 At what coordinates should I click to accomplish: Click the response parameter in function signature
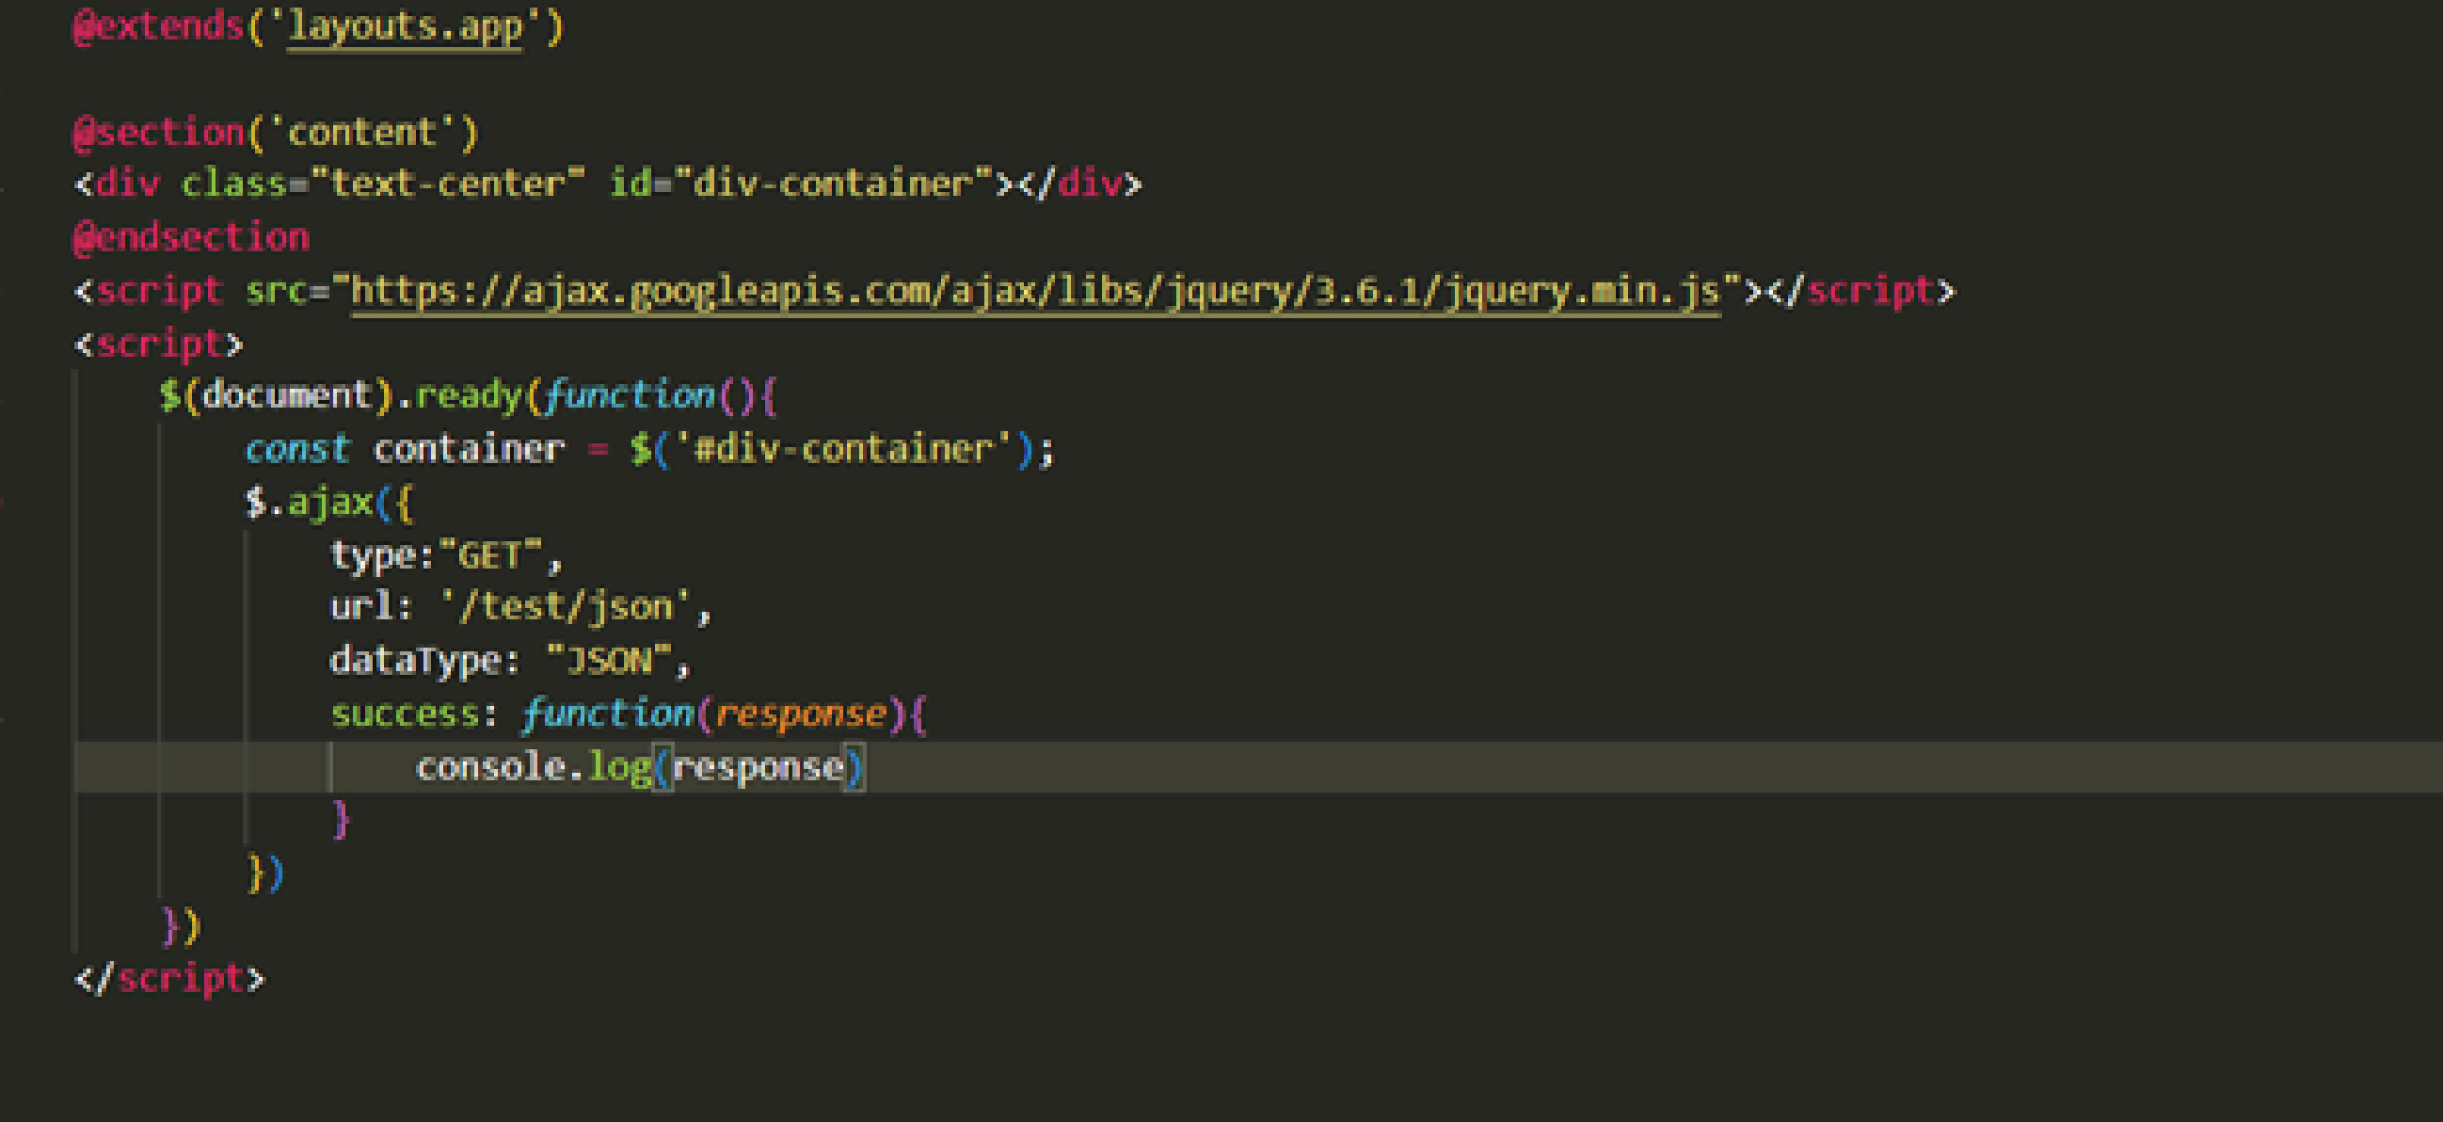click(x=802, y=713)
